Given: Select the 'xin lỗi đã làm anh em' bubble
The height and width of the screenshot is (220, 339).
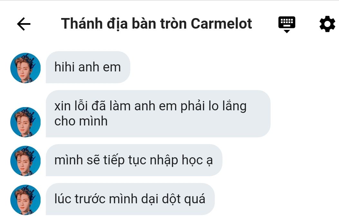Looking at the screenshot, I should click(158, 114).
